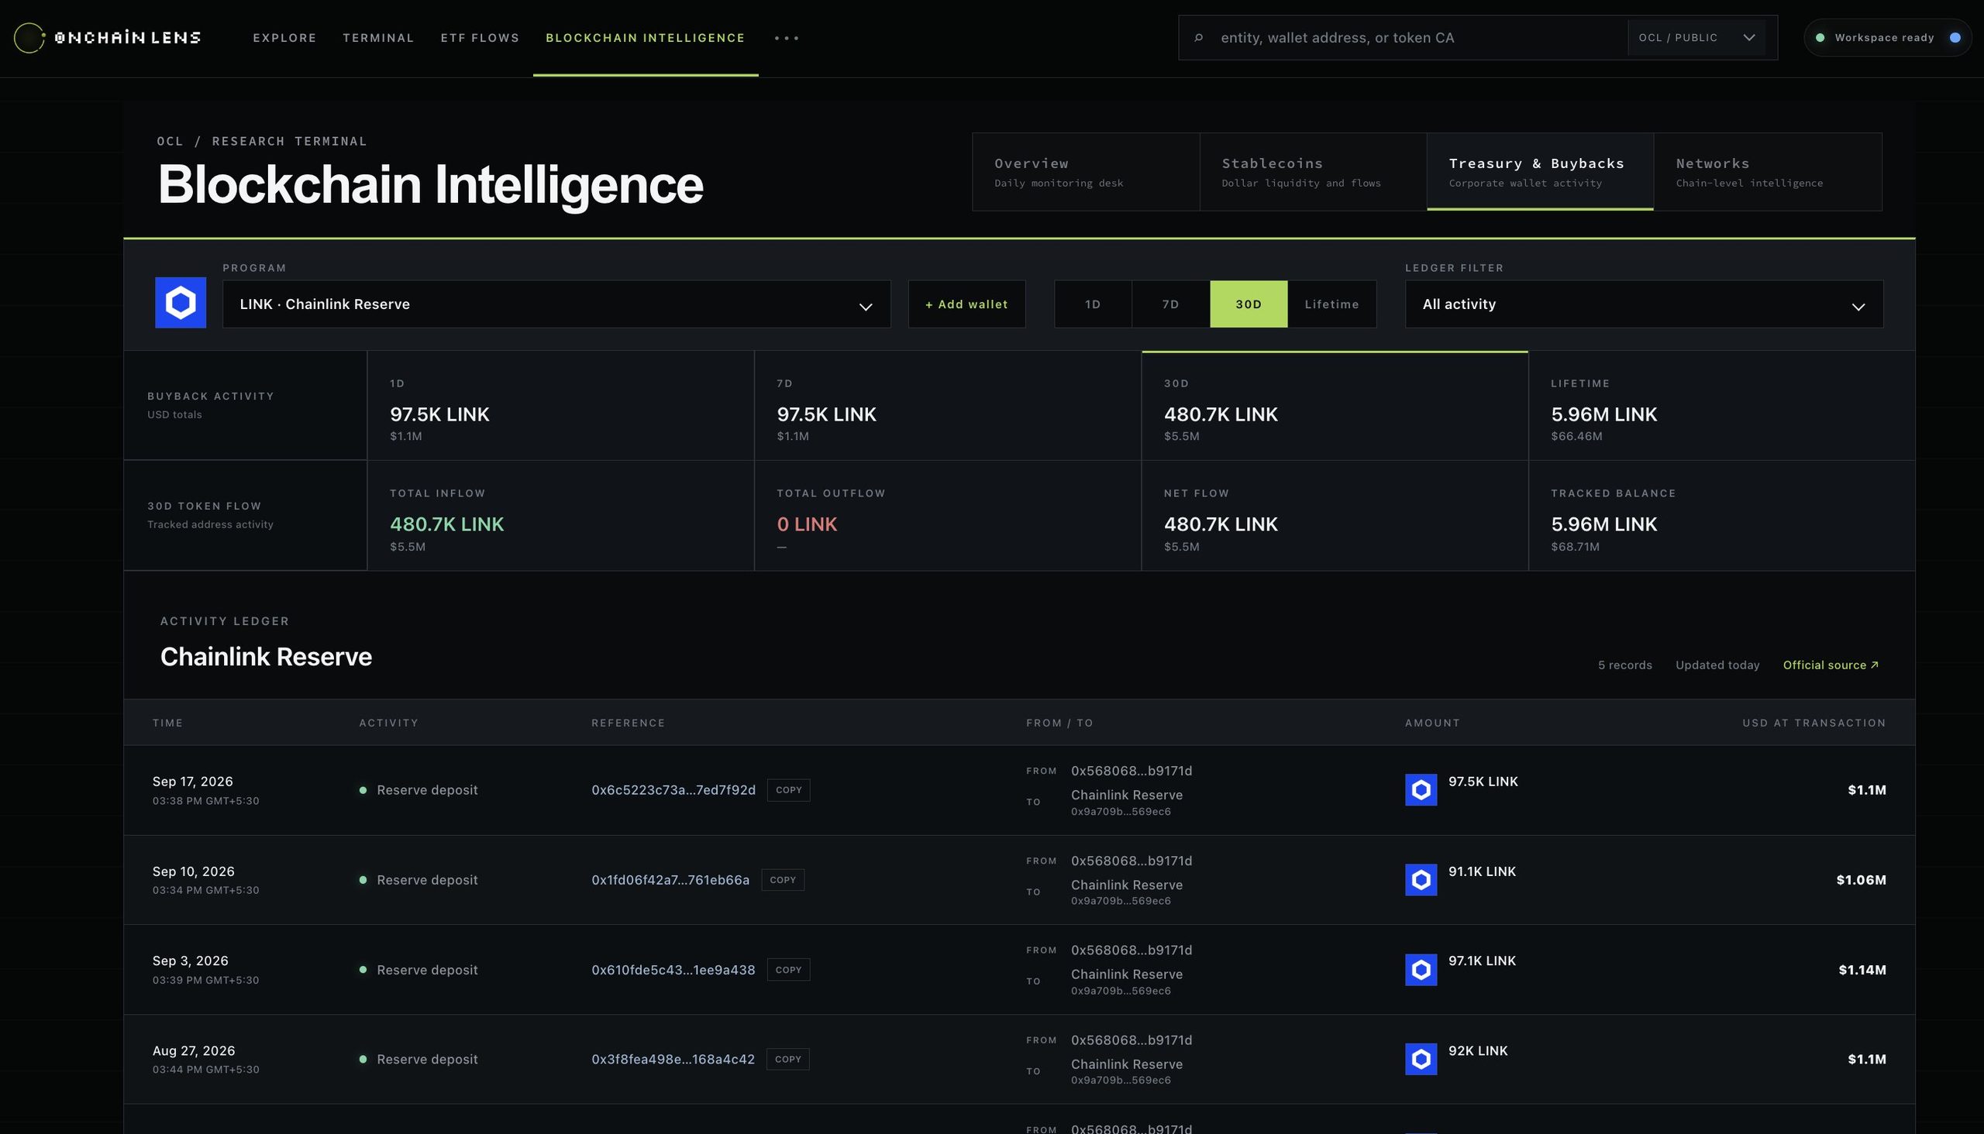Click the Workspace ready status pill
1984x1134 pixels.
(x=1888, y=37)
